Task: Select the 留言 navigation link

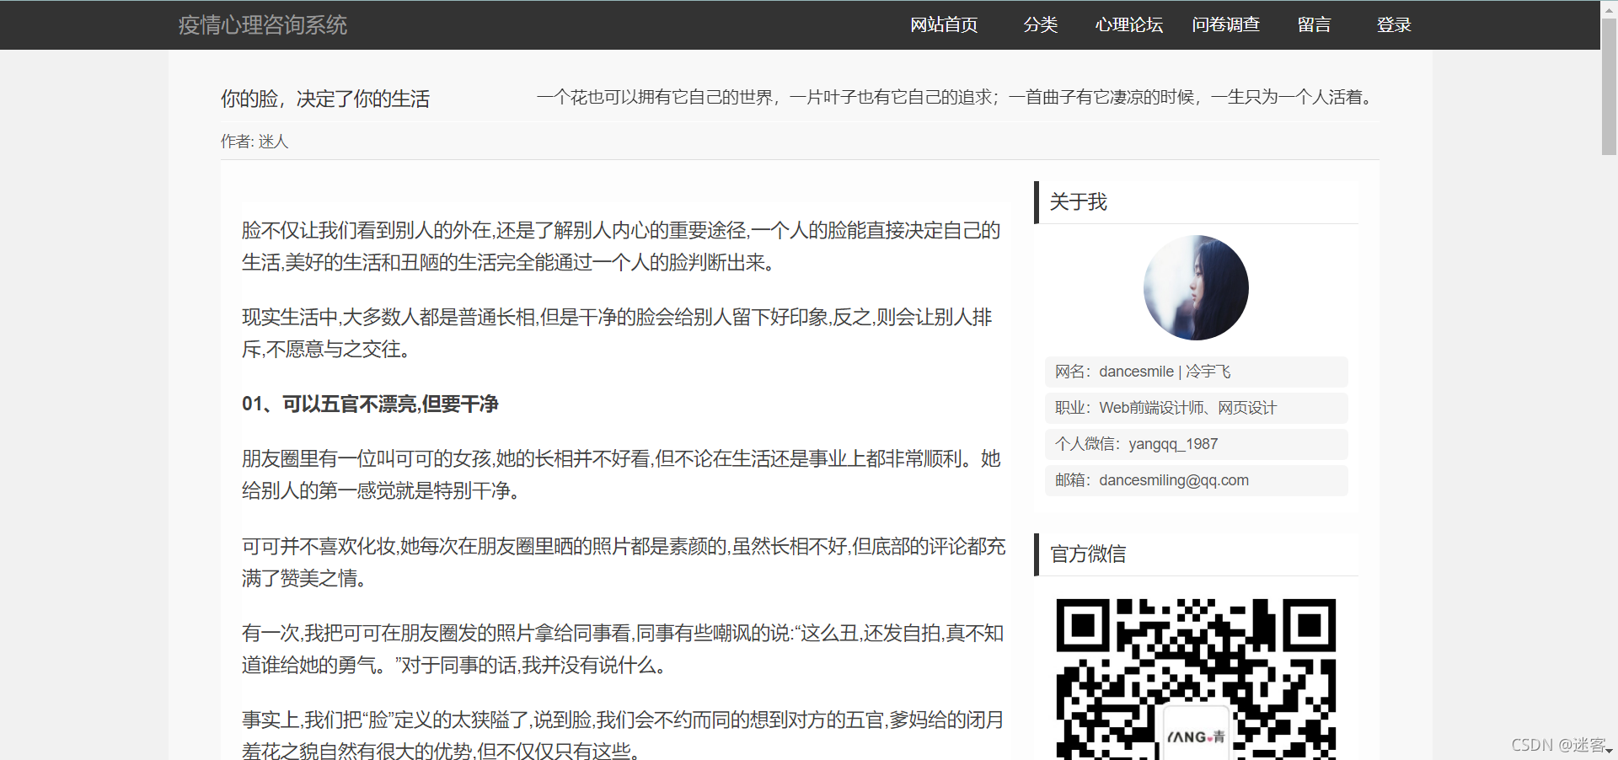Action: [1314, 25]
